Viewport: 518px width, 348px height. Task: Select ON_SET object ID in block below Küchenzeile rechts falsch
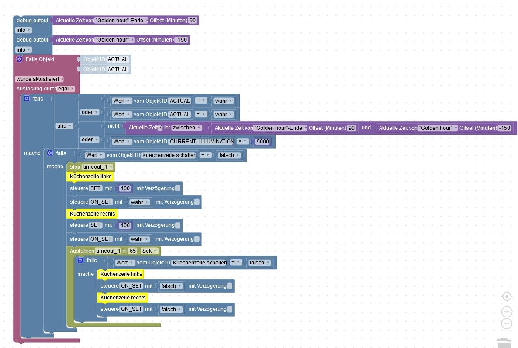(131, 309)
